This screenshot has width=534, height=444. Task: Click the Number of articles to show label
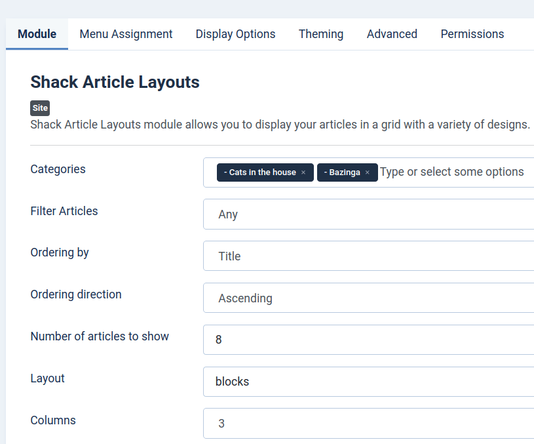[100, 336]
